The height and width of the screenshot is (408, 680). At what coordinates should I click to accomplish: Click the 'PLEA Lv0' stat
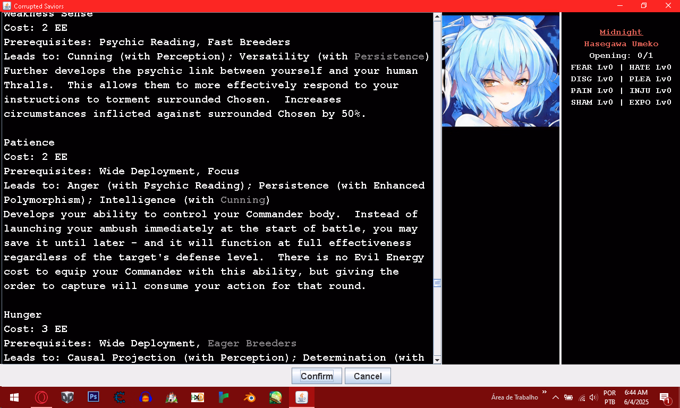(x=650, y=79)
